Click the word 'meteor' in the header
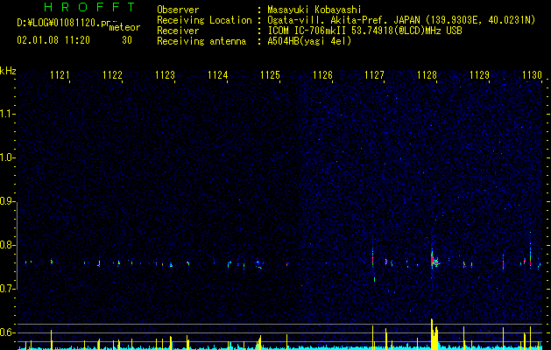551x350 pixels. coord(124,28)
